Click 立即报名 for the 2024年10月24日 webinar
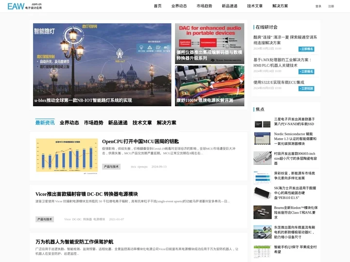The width and height of the screenshot is (350, 262). [x=306, y=71]
